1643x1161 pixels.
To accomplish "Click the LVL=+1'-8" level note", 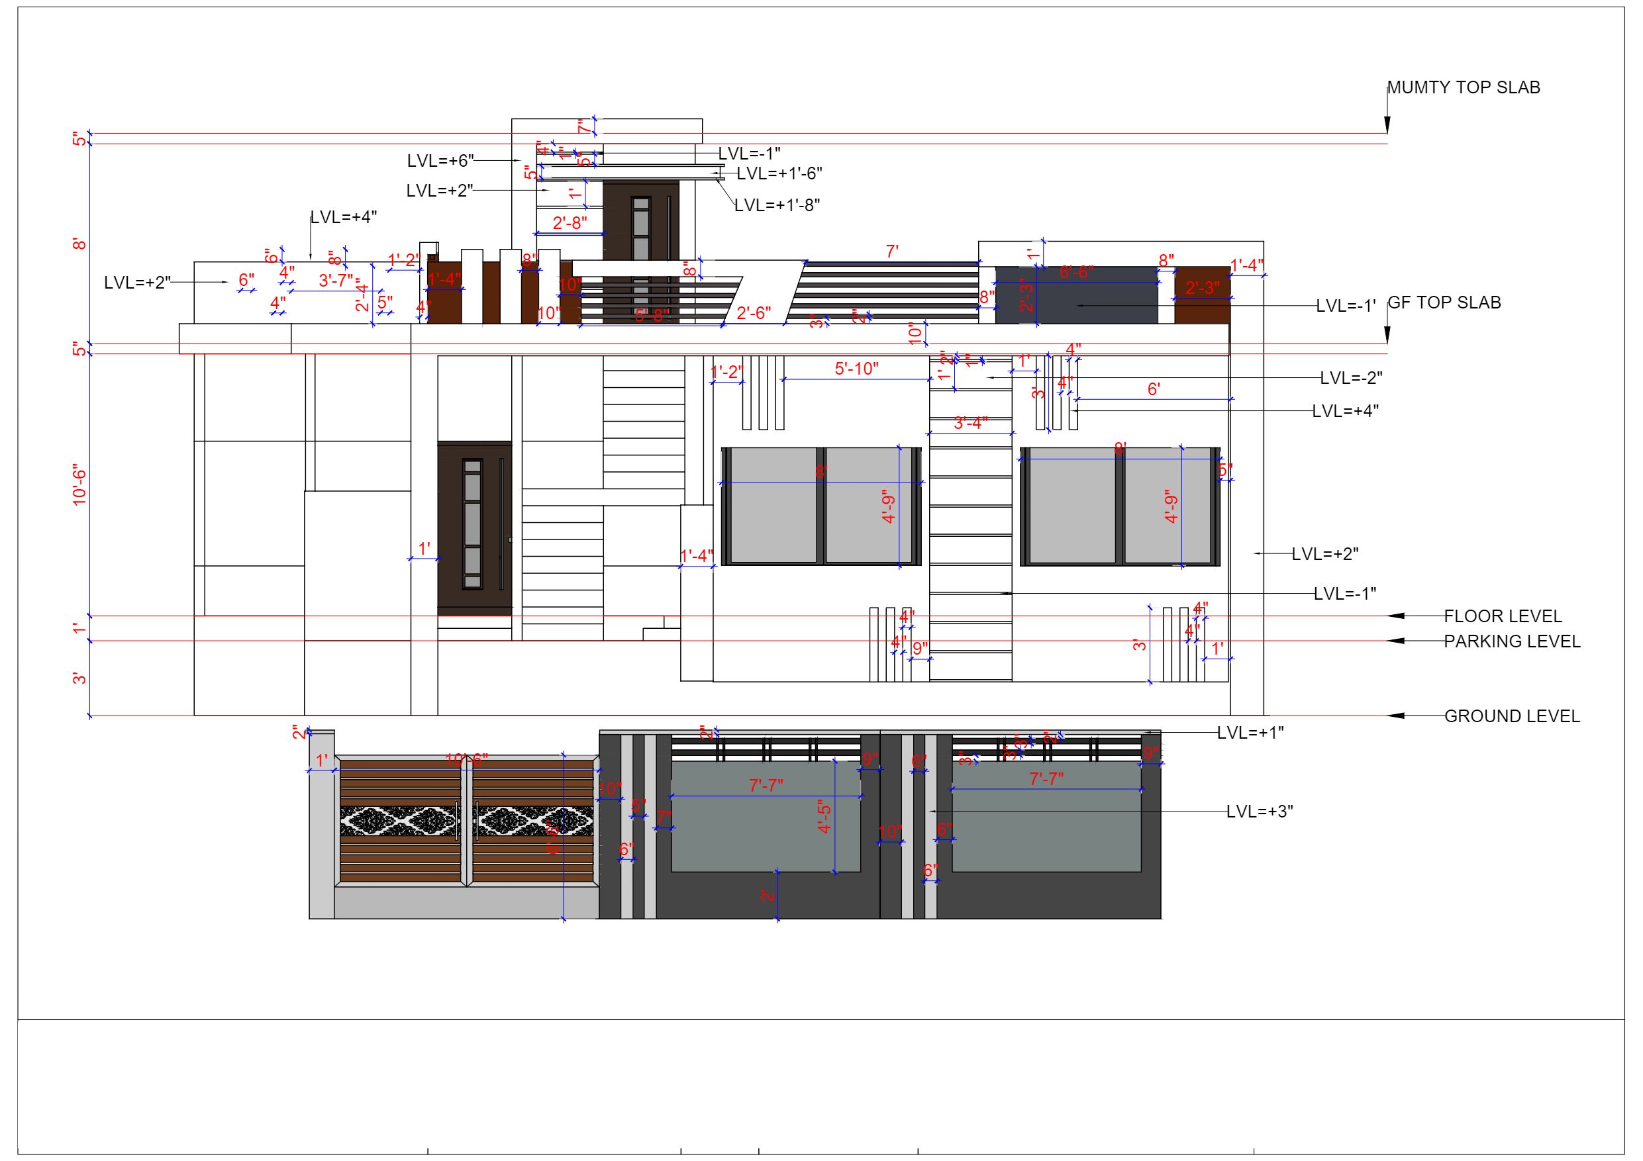I will pyautogui.click(x=777, y=205).
